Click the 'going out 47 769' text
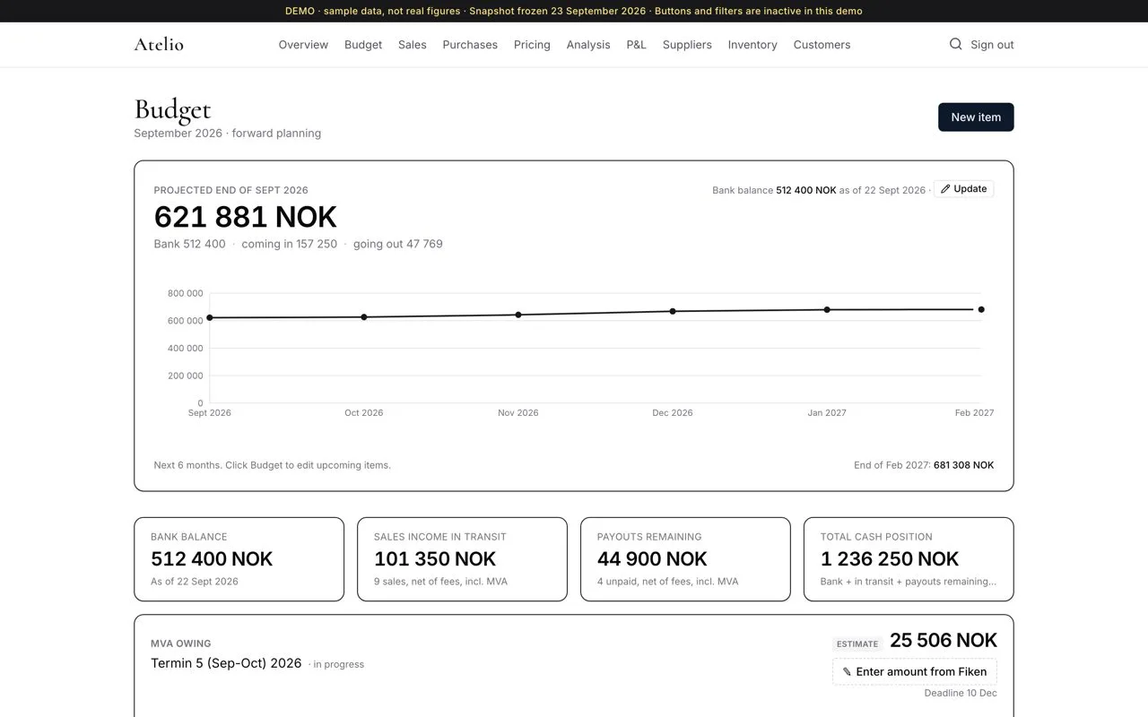 398,244
